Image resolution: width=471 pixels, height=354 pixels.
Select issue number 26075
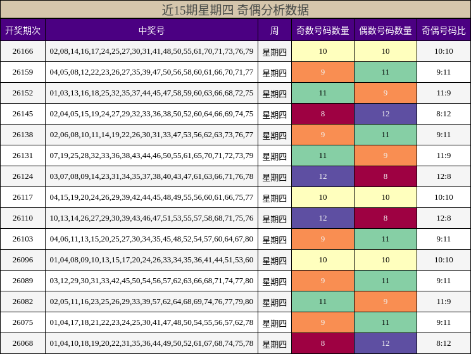pyautogui.click(x=23, y=322)
